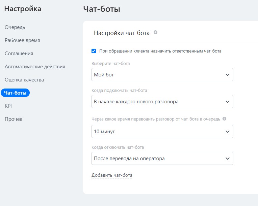Click the Настройки чат-бота heading text
This screenshot has width=258, height=206.
click(122, 33)
